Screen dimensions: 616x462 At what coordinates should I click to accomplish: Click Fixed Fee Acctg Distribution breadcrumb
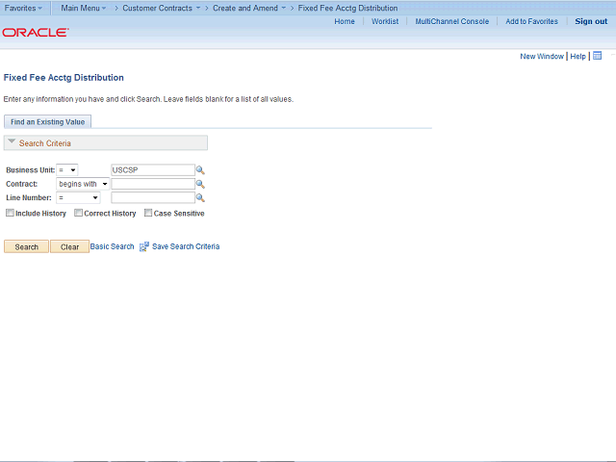[x=347, y=8]
